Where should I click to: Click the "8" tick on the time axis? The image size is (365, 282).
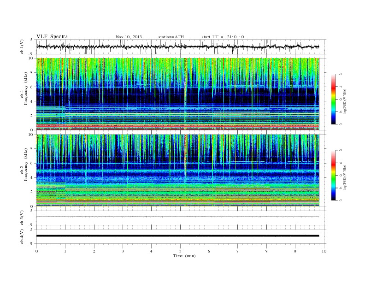point(266,251)
